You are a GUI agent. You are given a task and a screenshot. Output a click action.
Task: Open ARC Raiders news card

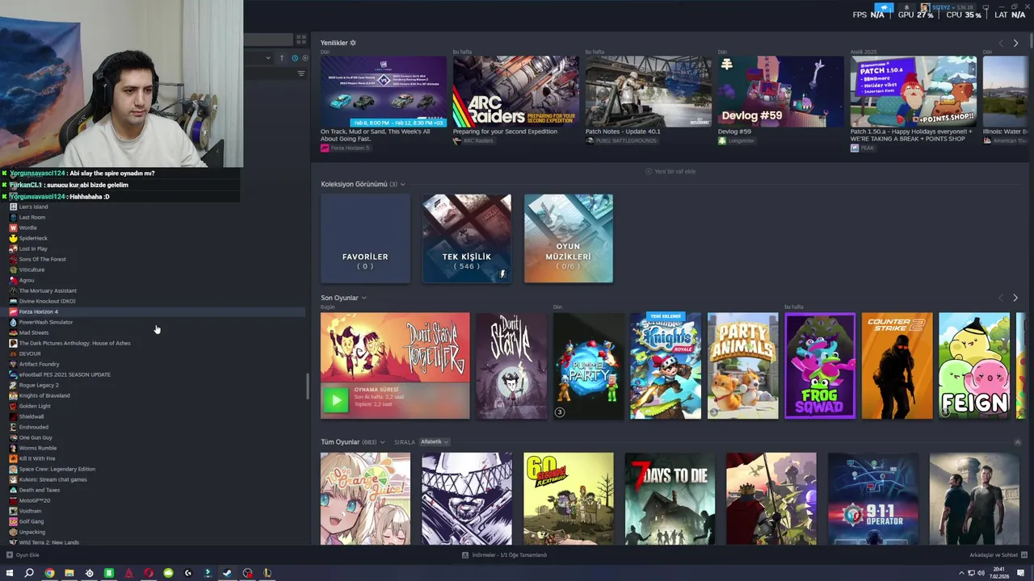click(x=515, y=91)
